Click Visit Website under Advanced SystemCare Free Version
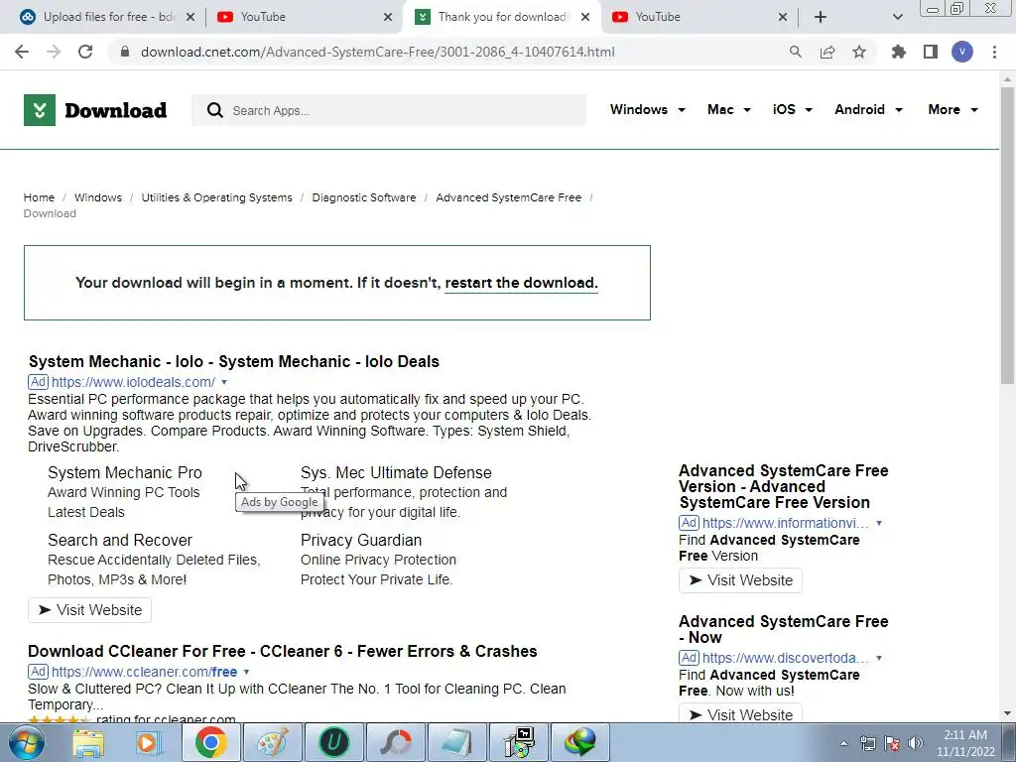The height and width of the screenshot is (762, 1016). 740,580
